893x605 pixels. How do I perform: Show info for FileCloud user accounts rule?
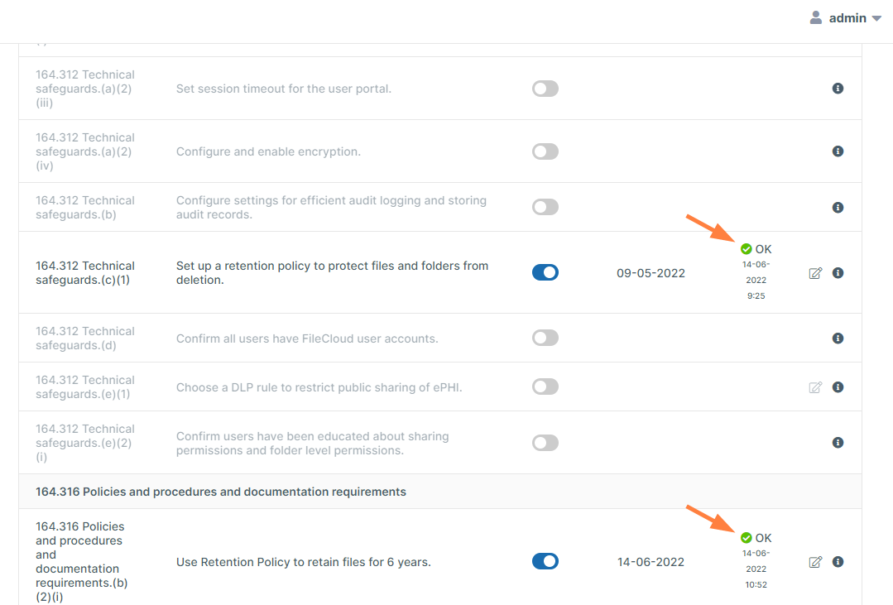click(838, 339)
